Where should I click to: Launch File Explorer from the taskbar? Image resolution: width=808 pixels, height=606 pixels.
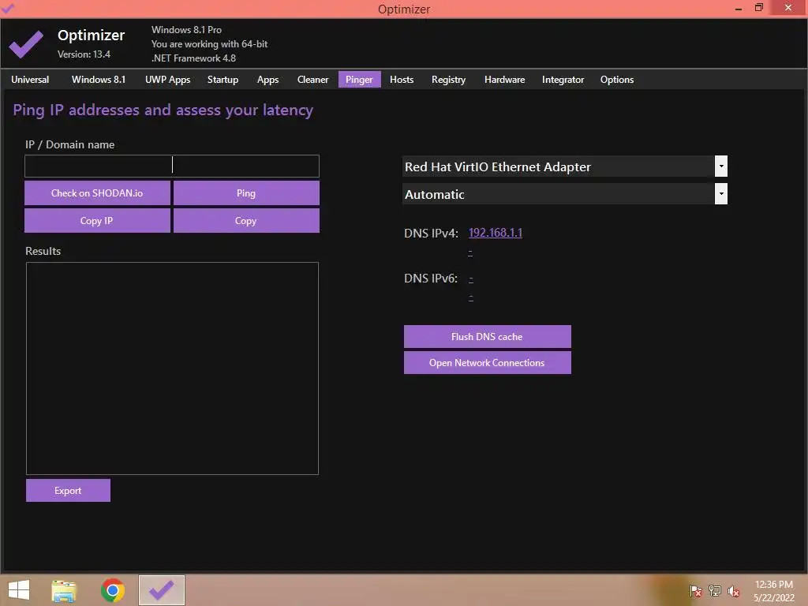tap(64, 590)
